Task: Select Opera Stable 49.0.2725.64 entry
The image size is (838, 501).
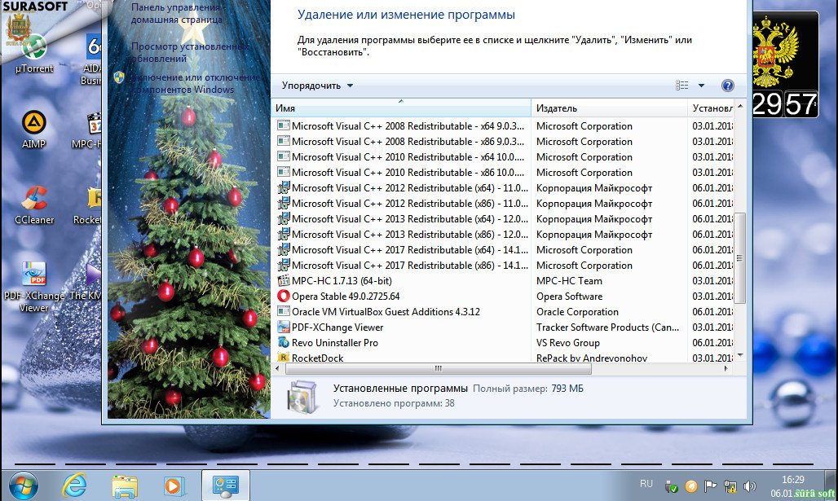Action: click(x=502, y=296)
